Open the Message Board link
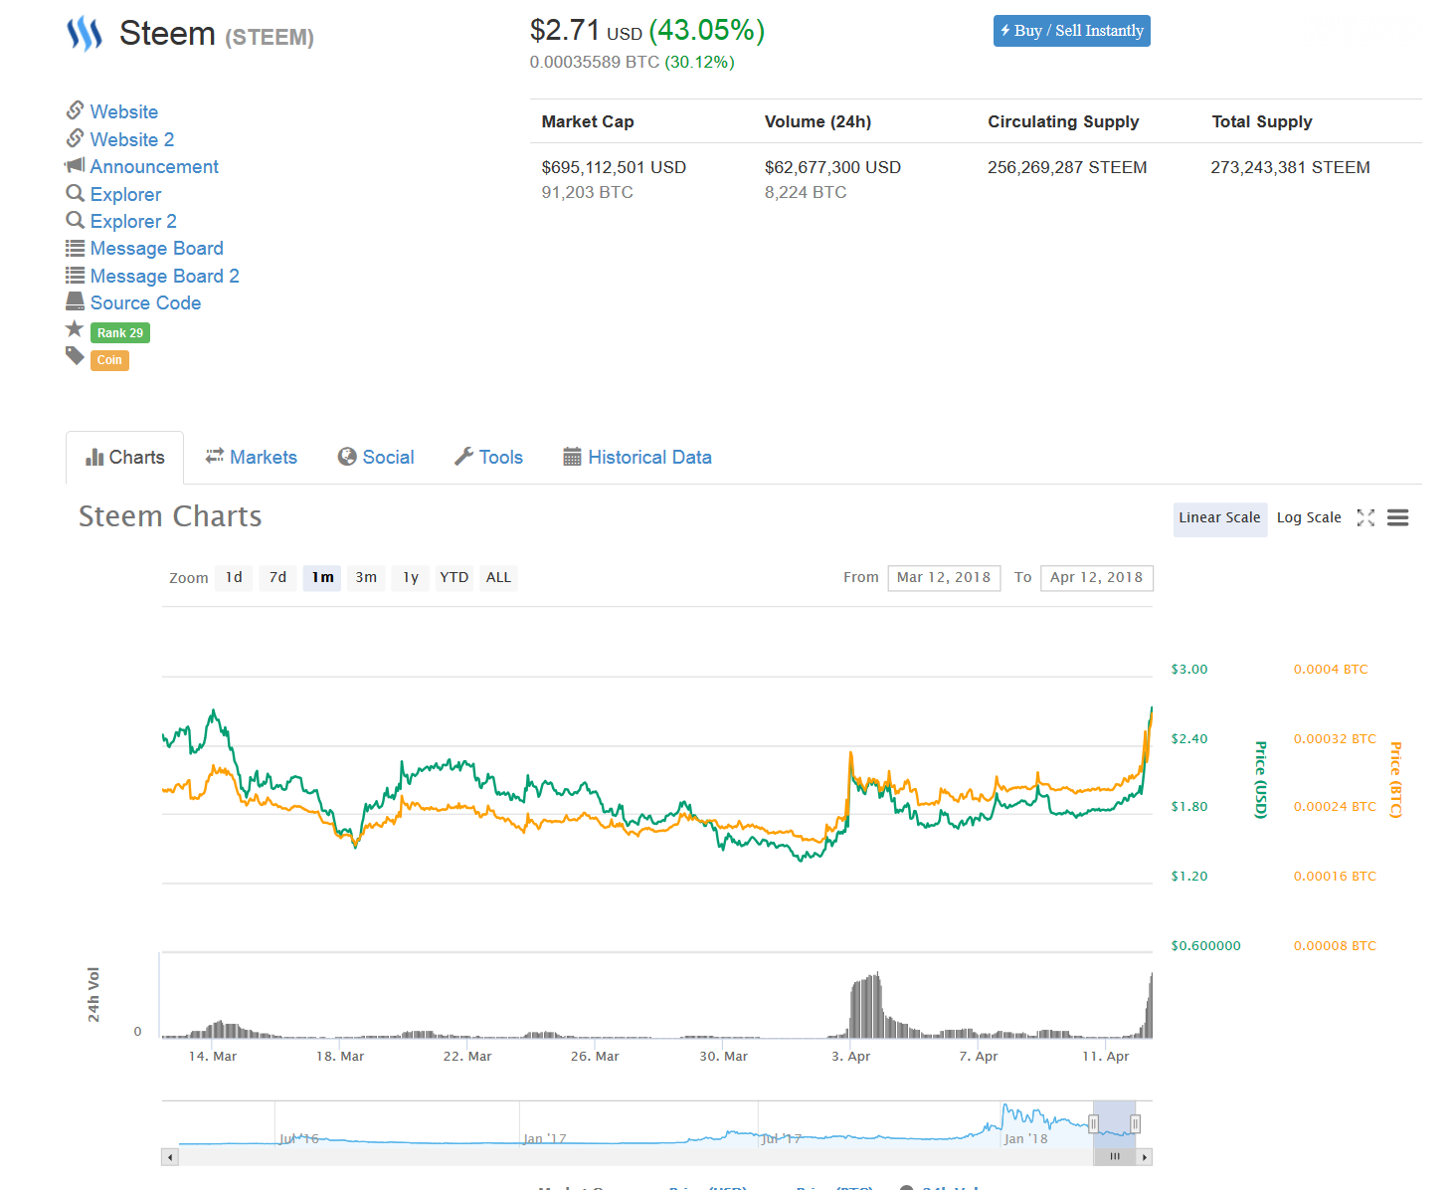 coord(156,249)
